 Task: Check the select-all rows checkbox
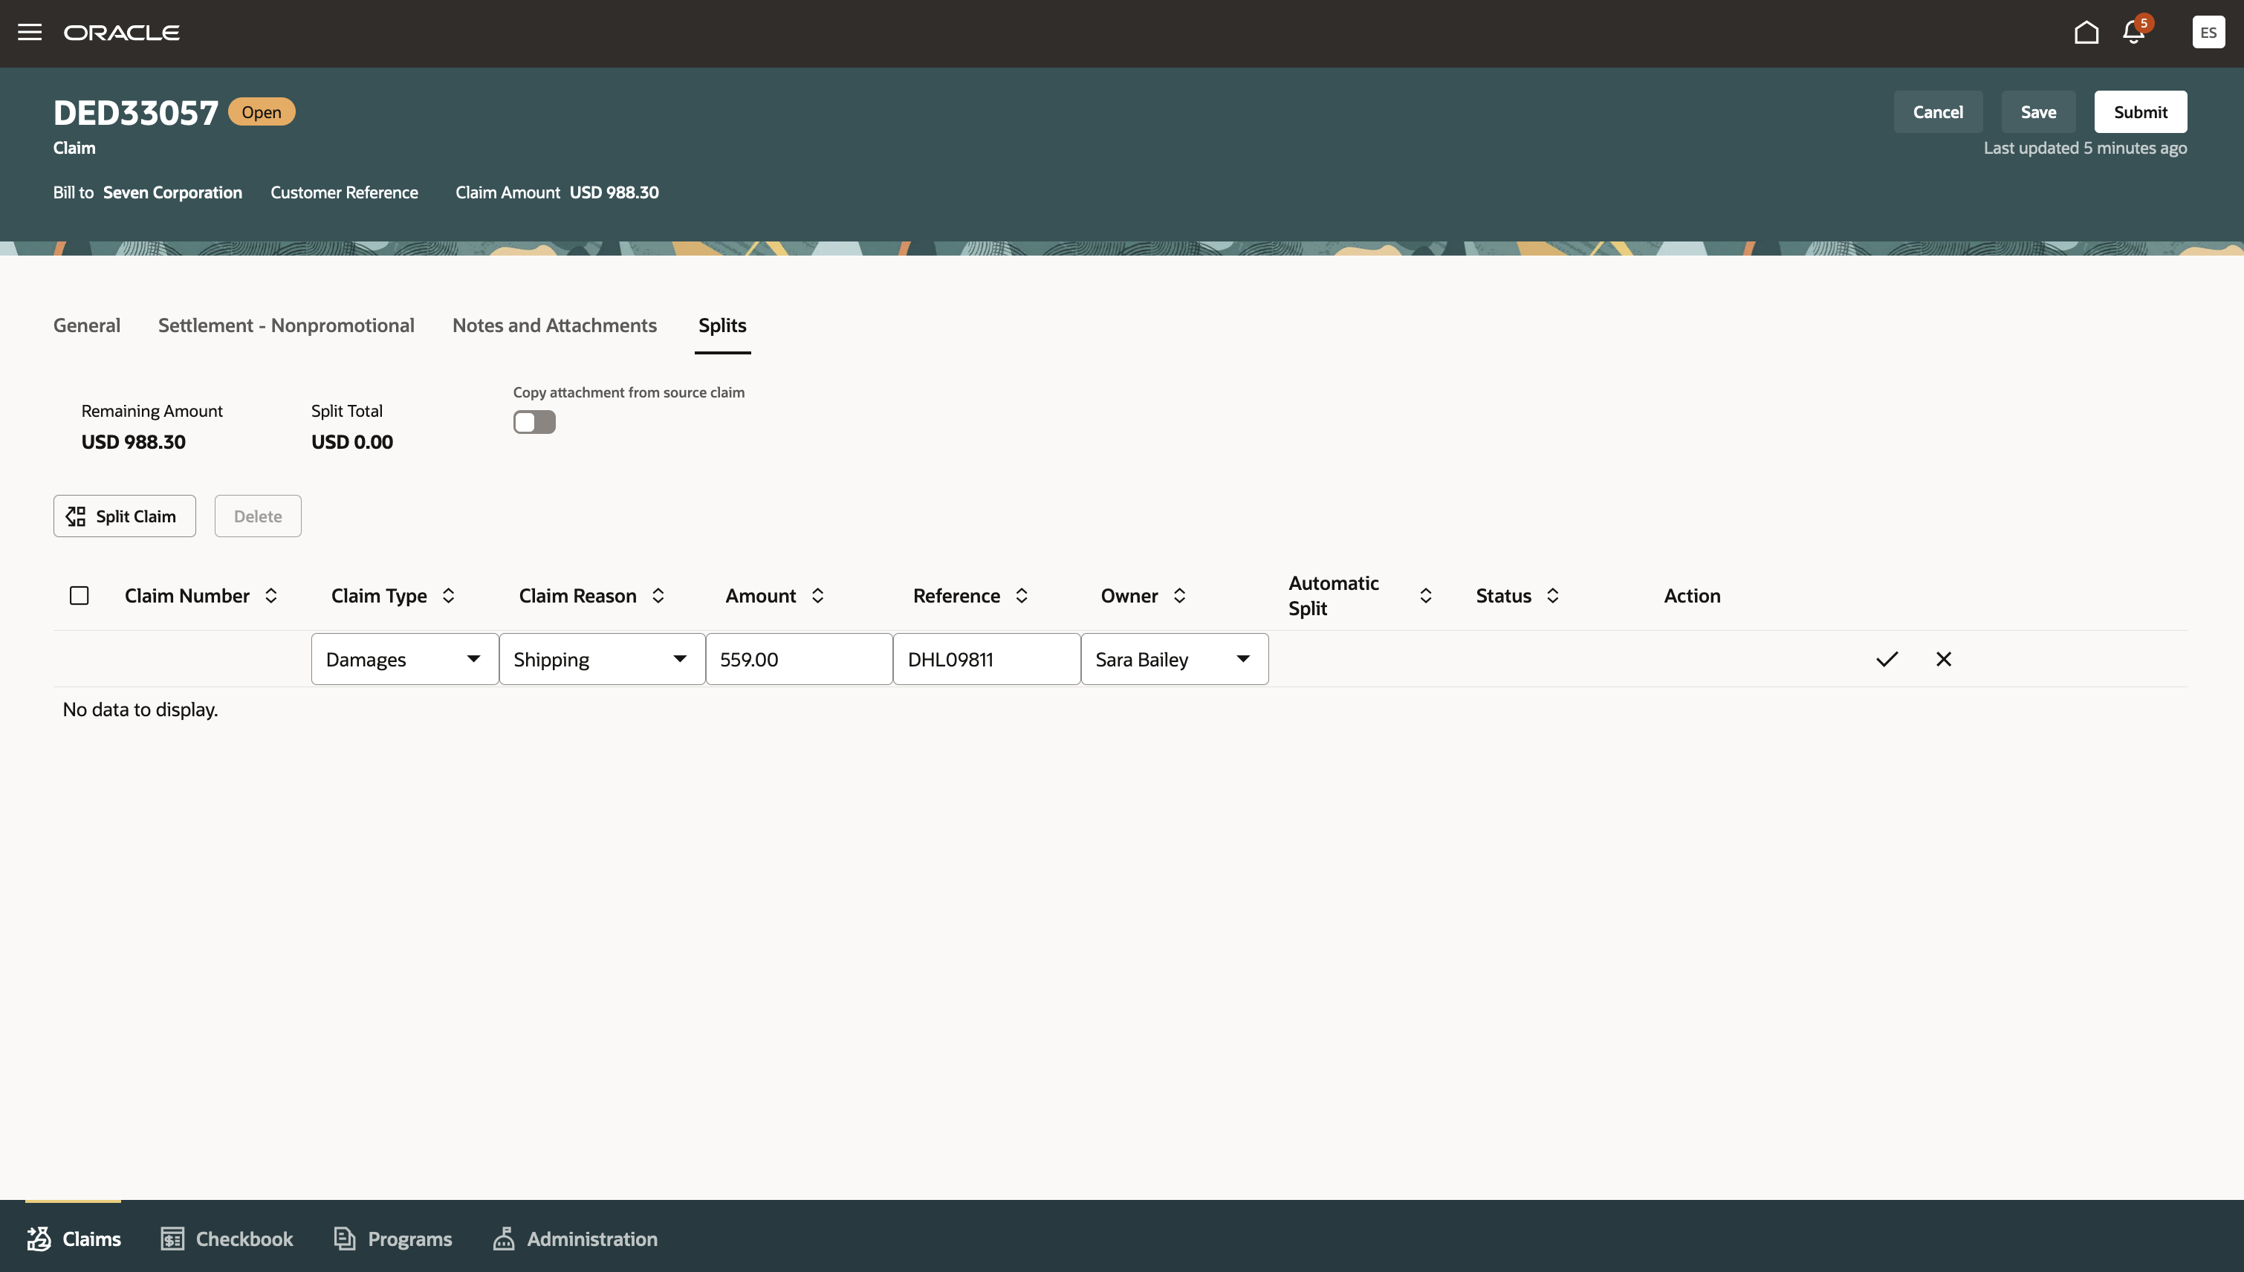[x=79, y=596]
